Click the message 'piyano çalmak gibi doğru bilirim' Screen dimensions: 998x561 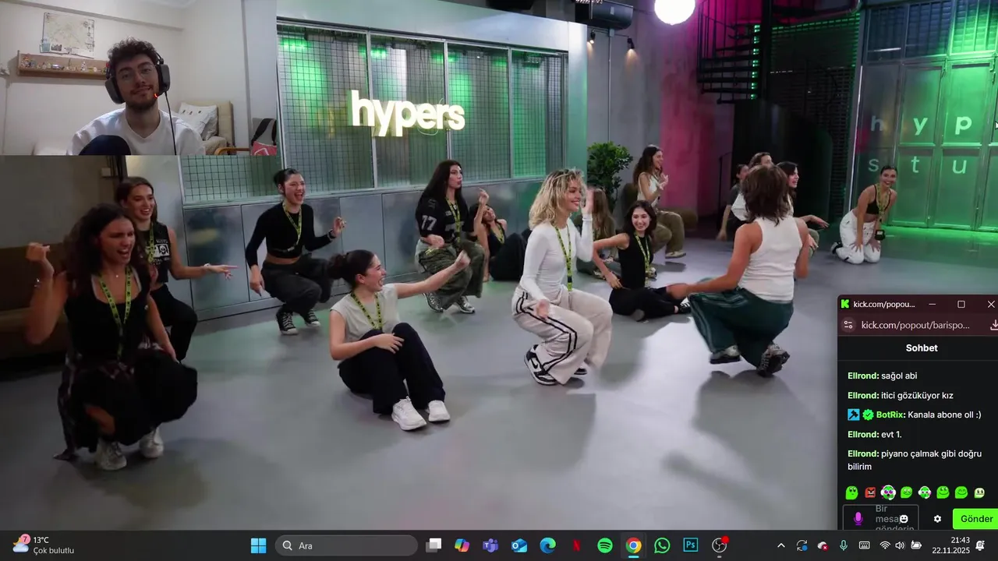[x=915, y=460]
